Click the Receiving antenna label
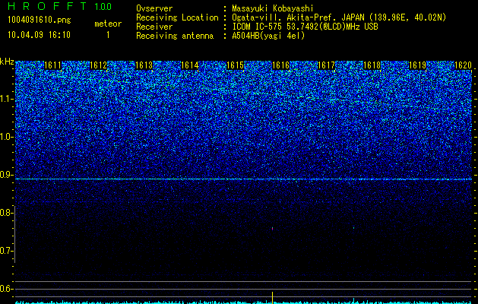 coord(175,36)
